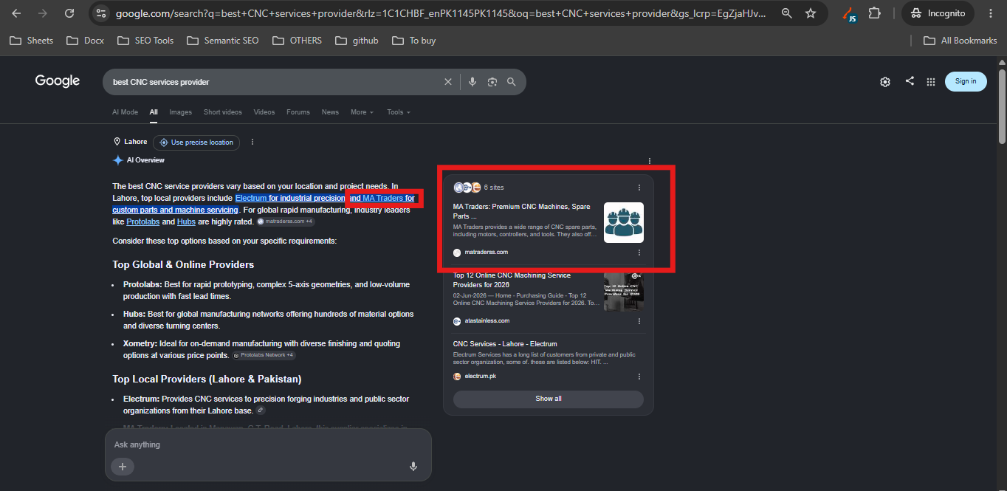1007x491 pixels.
Task: Open MA Traders Premium CNC Machines result
Action: click(523, 211)
